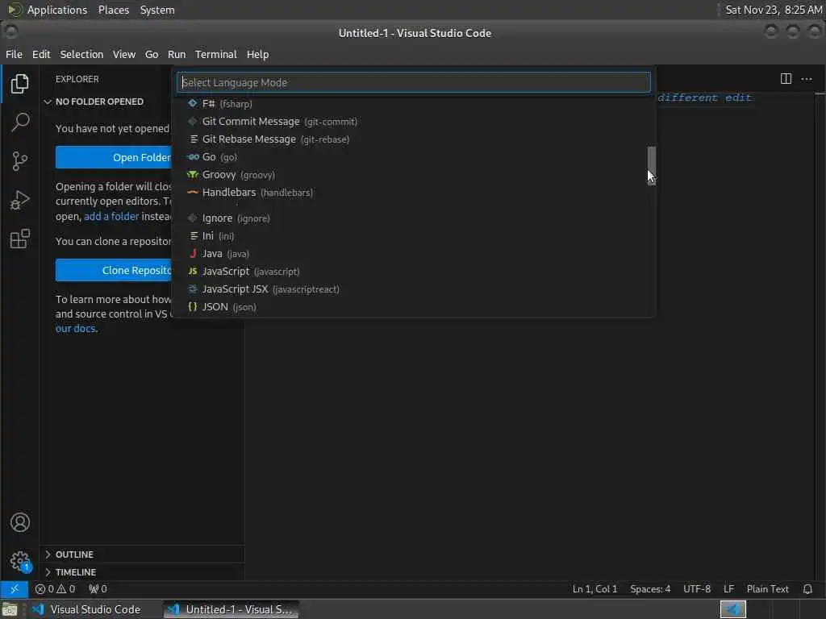Image resolution: width=826 pixels, height=619 pixels.
Task: Choose the Go language mode
Action: [414, 157]
